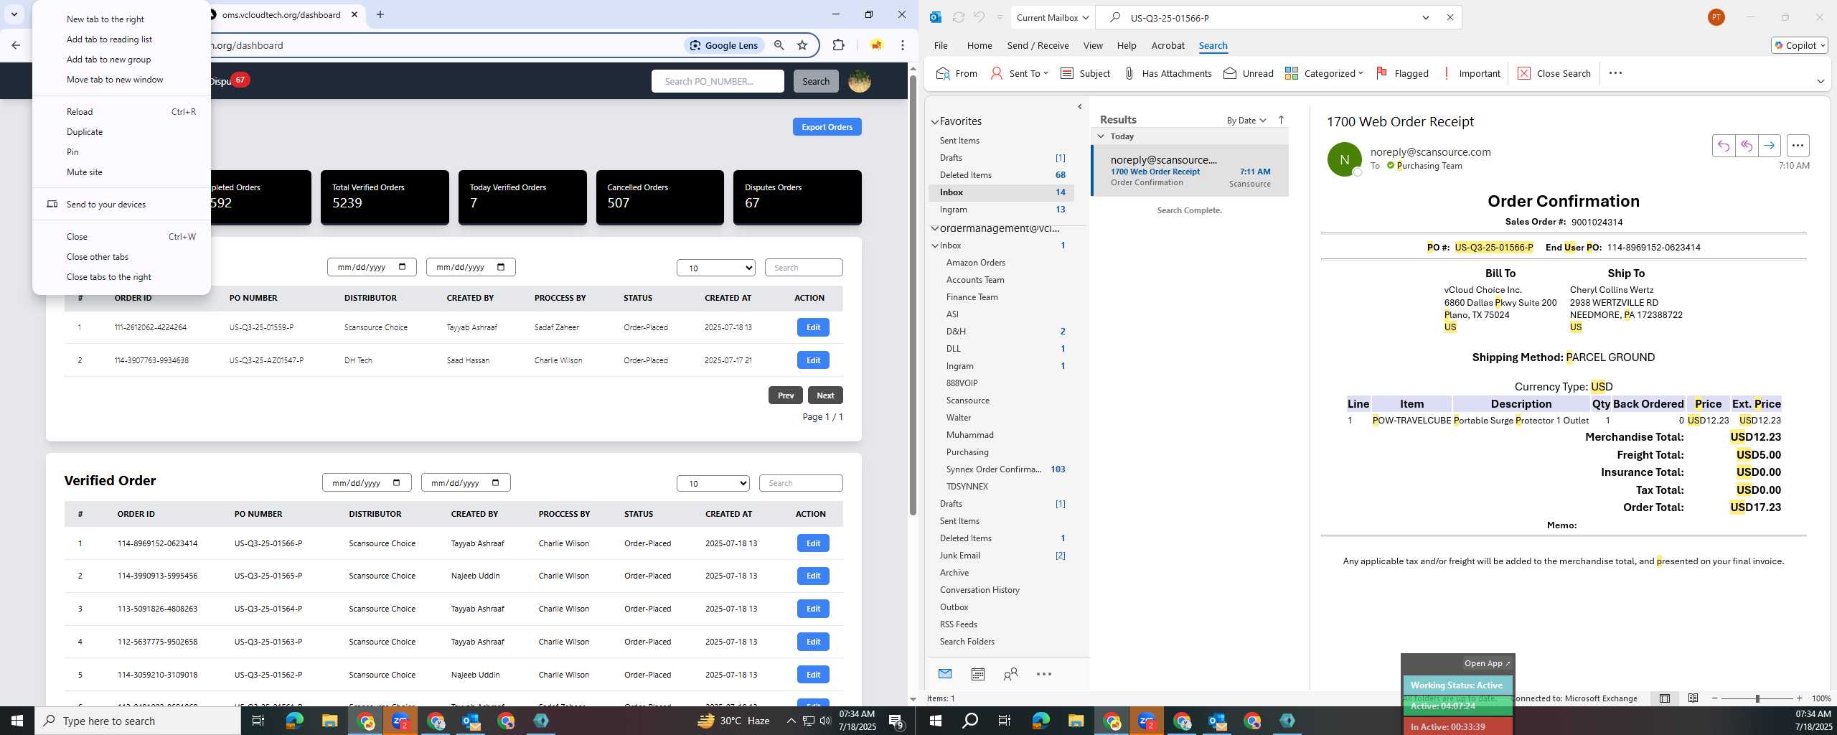The height and width of the screenshot is (735, 1837).
Task: Collapse Outlook folder pane arrow
Action: pyautogui.click(x=1080, y=107)
